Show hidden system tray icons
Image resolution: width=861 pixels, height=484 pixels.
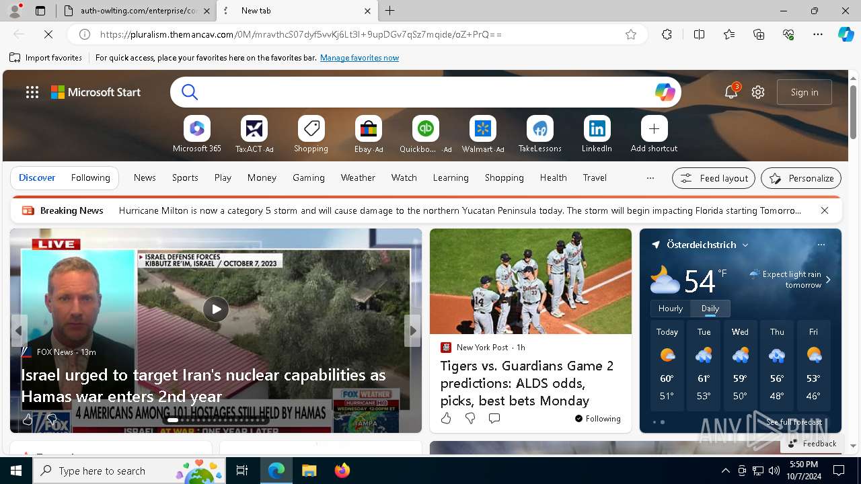coord(725,471)
